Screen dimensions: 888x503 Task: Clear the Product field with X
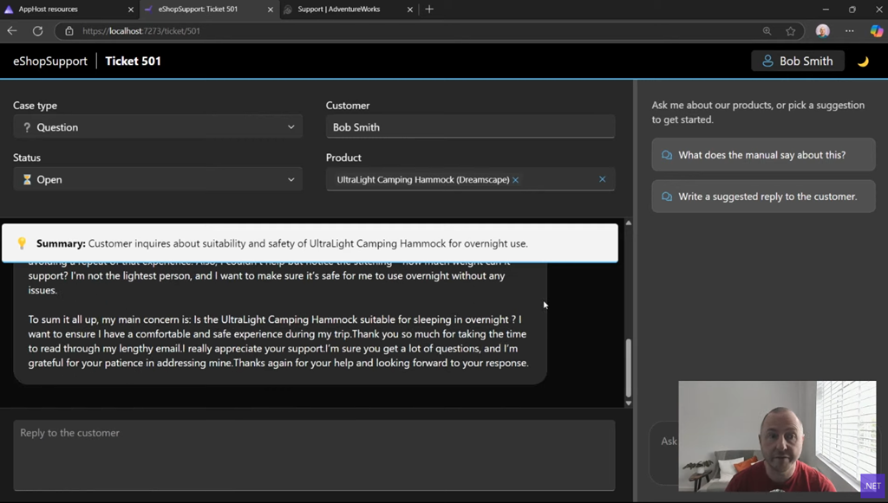603,179
